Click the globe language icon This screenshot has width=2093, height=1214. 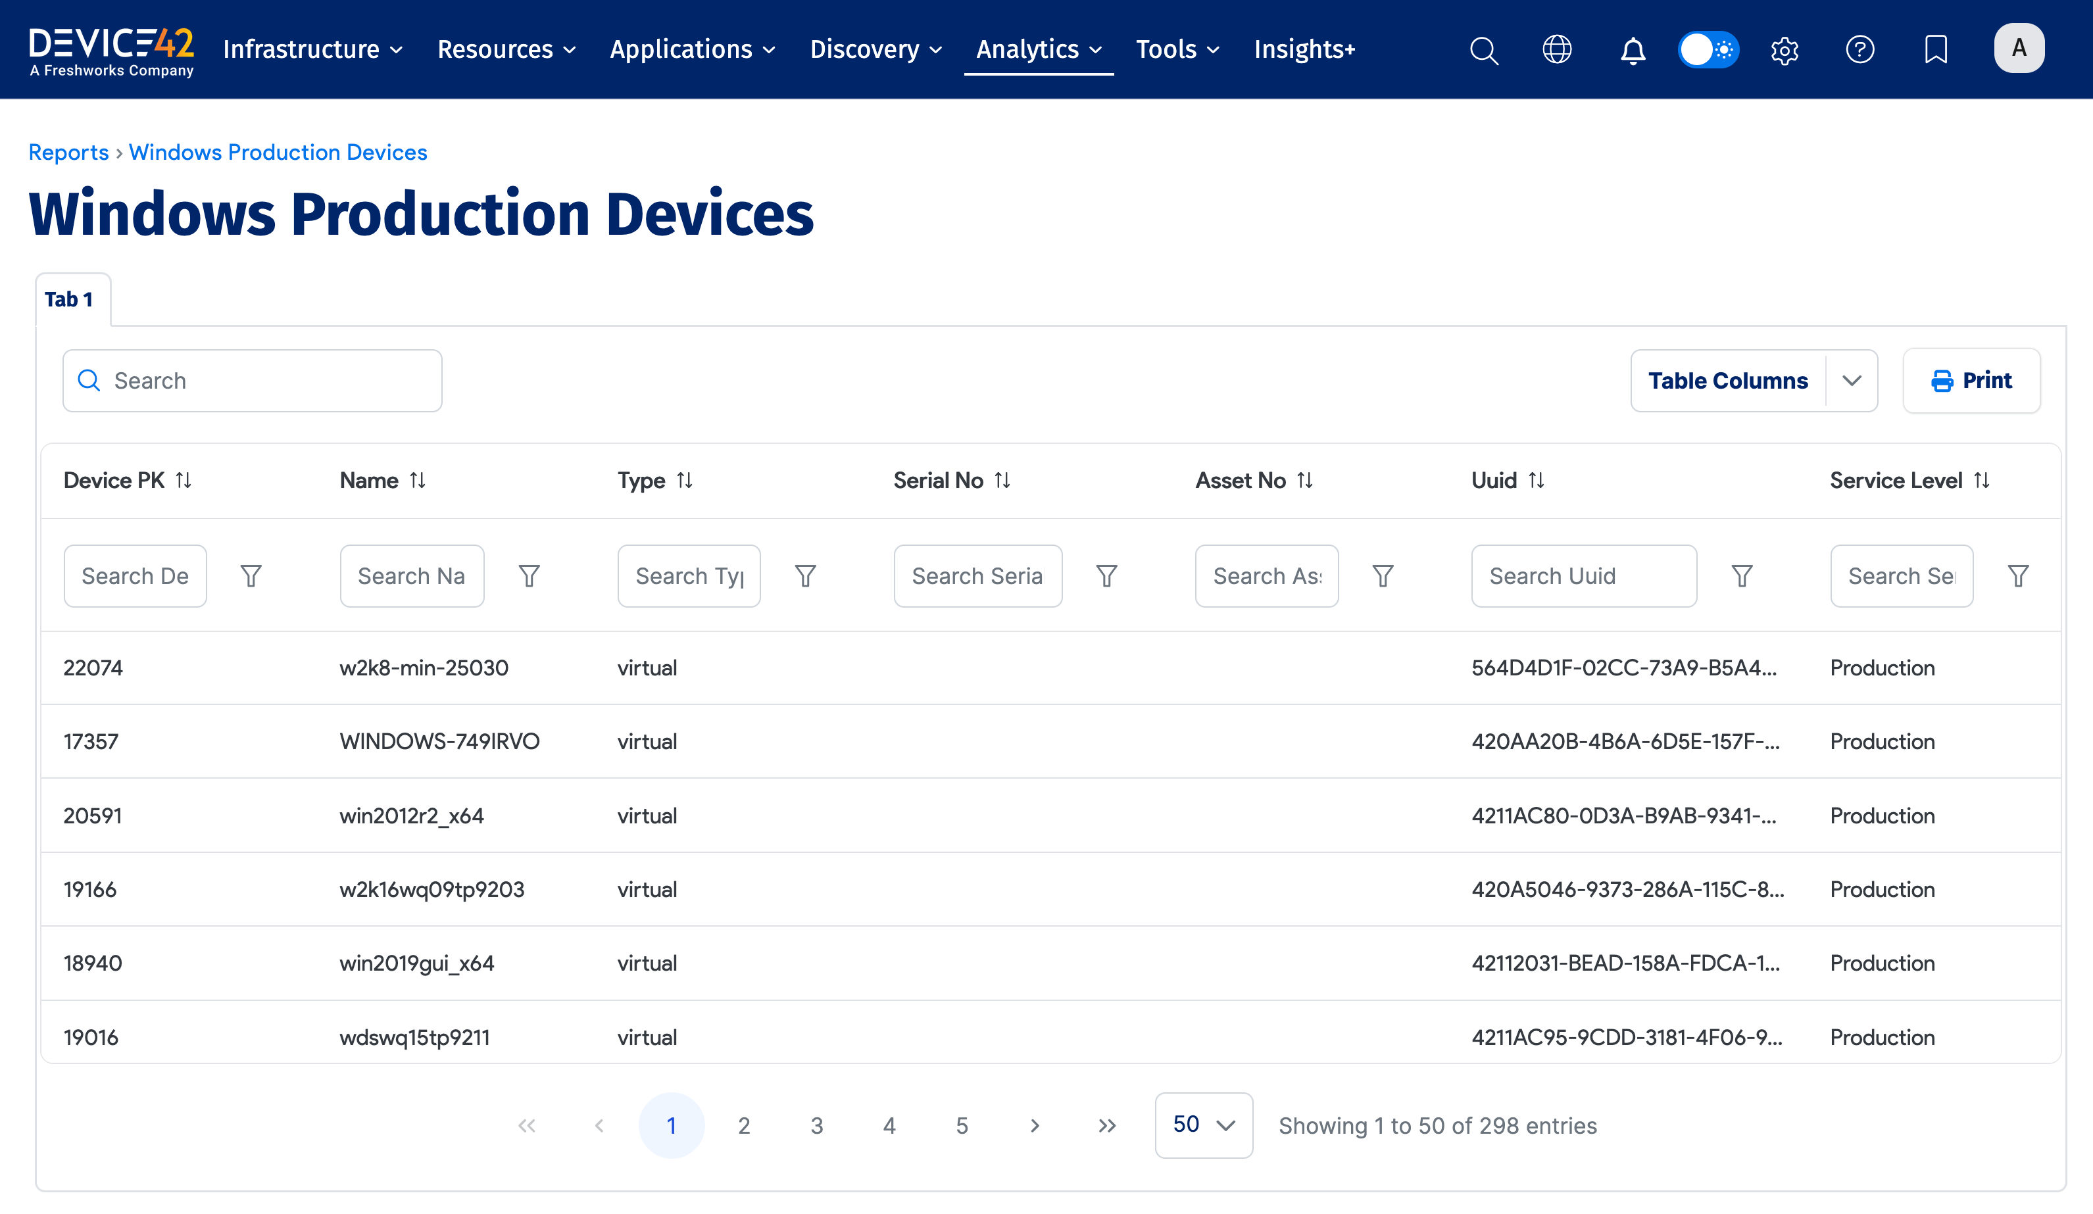point(1558,50)
